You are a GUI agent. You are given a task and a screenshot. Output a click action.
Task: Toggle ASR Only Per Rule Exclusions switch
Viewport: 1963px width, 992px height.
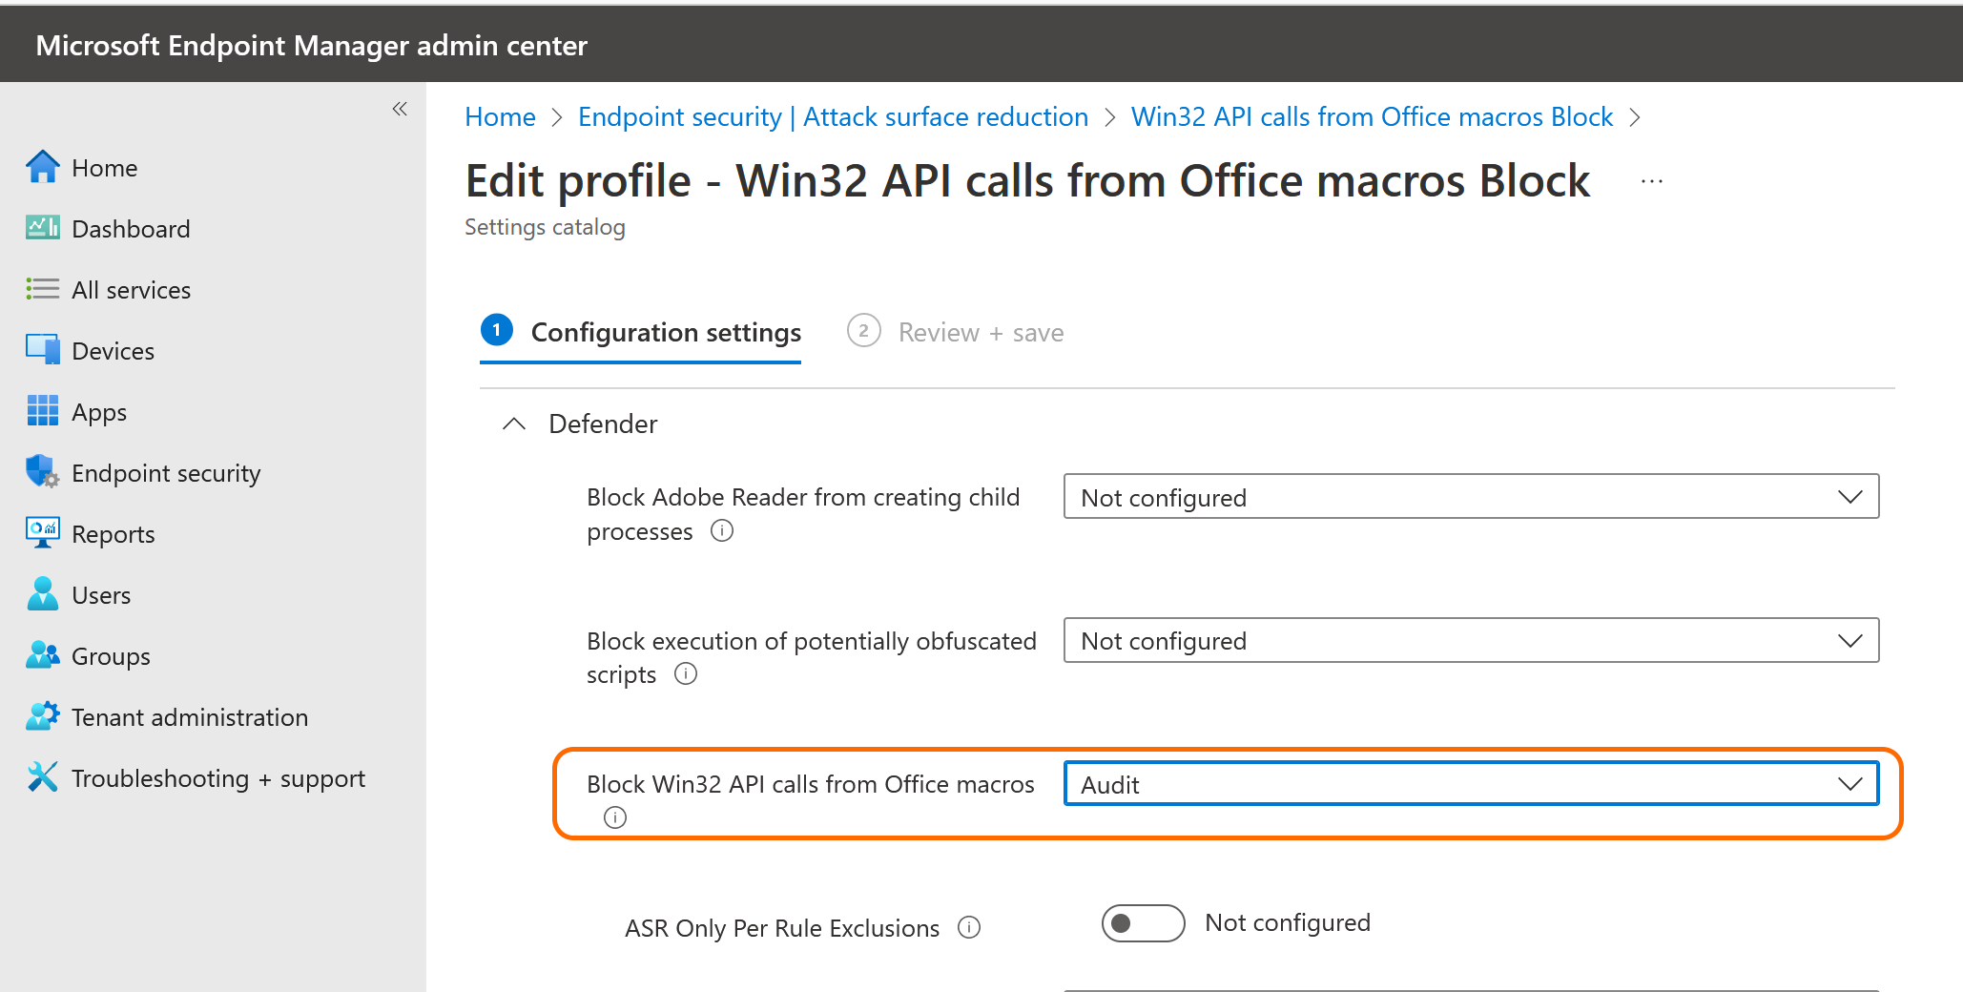pyautogui.click(x=1142, y=923)
